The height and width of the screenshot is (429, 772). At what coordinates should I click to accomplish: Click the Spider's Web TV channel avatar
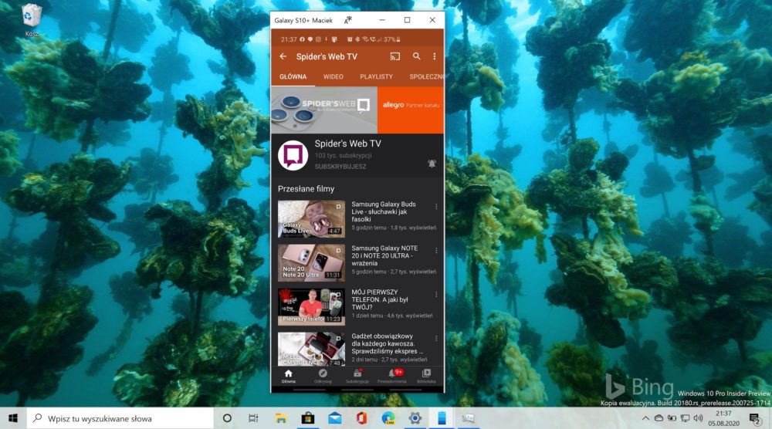pos(293,155)
